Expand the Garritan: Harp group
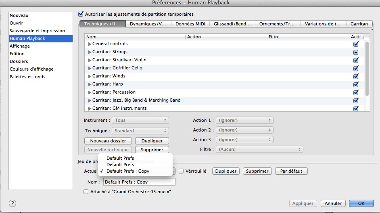 tap(90, 84)
